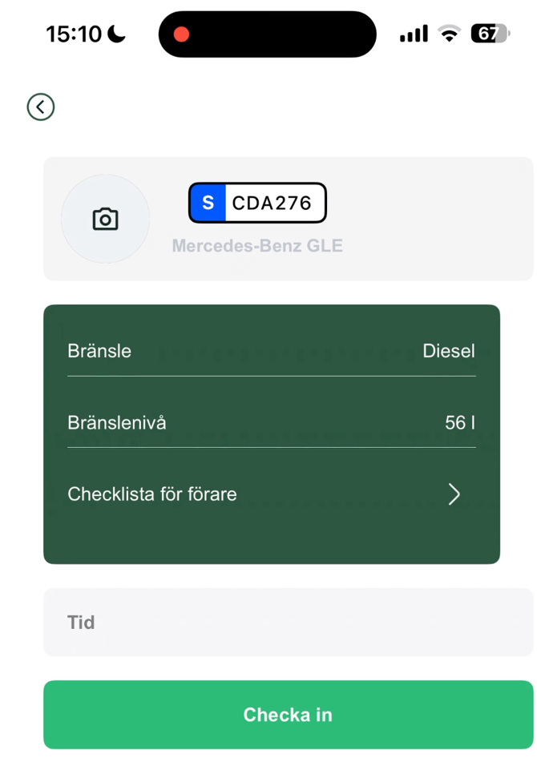Tap the battery indicator showing 67
Image resolution: width=537 pixels, height=782 pixels.
point(489,34)
